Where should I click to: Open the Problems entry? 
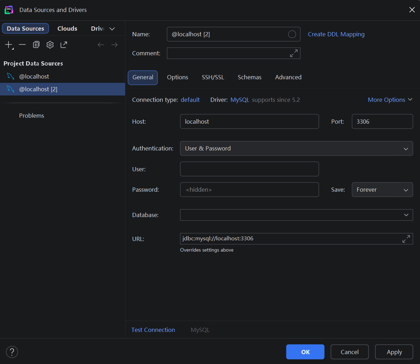click(x=32, y=116)
